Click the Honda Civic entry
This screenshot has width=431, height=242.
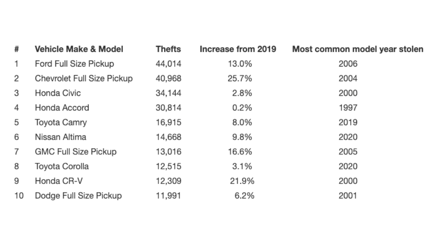[58, 93]
